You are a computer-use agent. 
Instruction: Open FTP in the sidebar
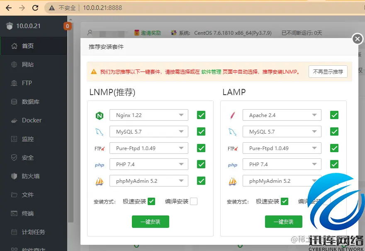pos(34,83)
